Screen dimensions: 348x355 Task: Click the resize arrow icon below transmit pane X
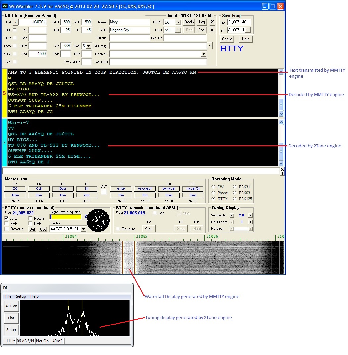282,173
